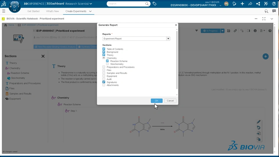Viewport: 279px width, 157px height.
Task: Click the 3DEXPERIENCE compass icon
Action: 15,7
